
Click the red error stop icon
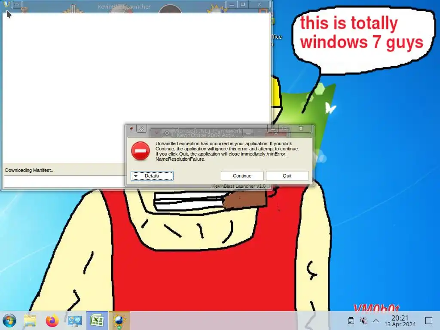point(141,151)
